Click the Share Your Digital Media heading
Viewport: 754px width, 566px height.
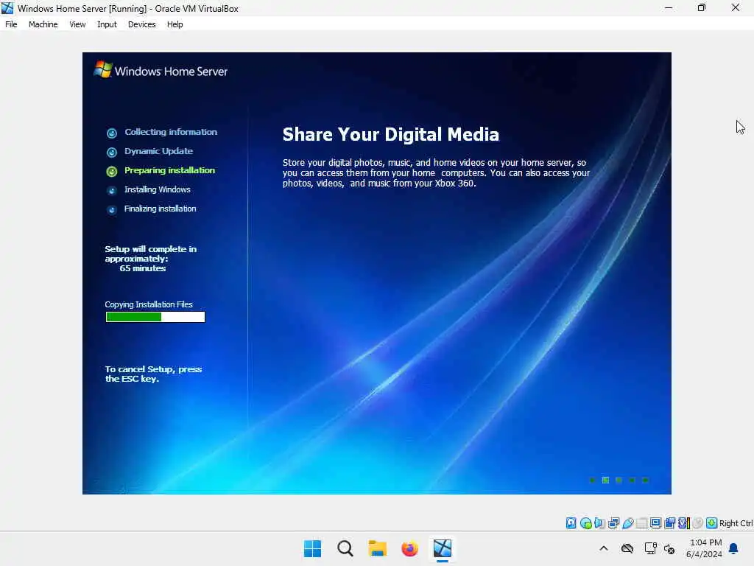click(x=390, y=134)
